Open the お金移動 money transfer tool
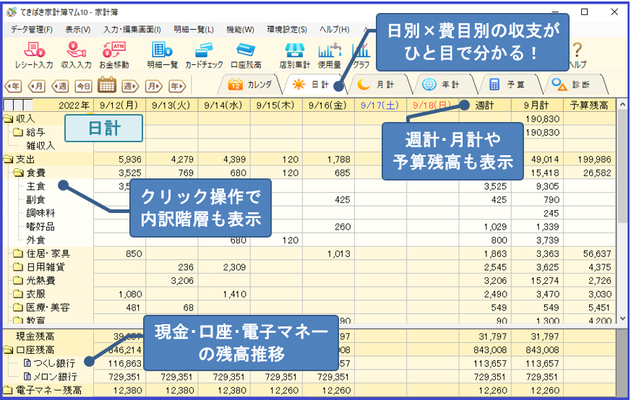This screenshot has width=631, height=400. click(114, 55)
